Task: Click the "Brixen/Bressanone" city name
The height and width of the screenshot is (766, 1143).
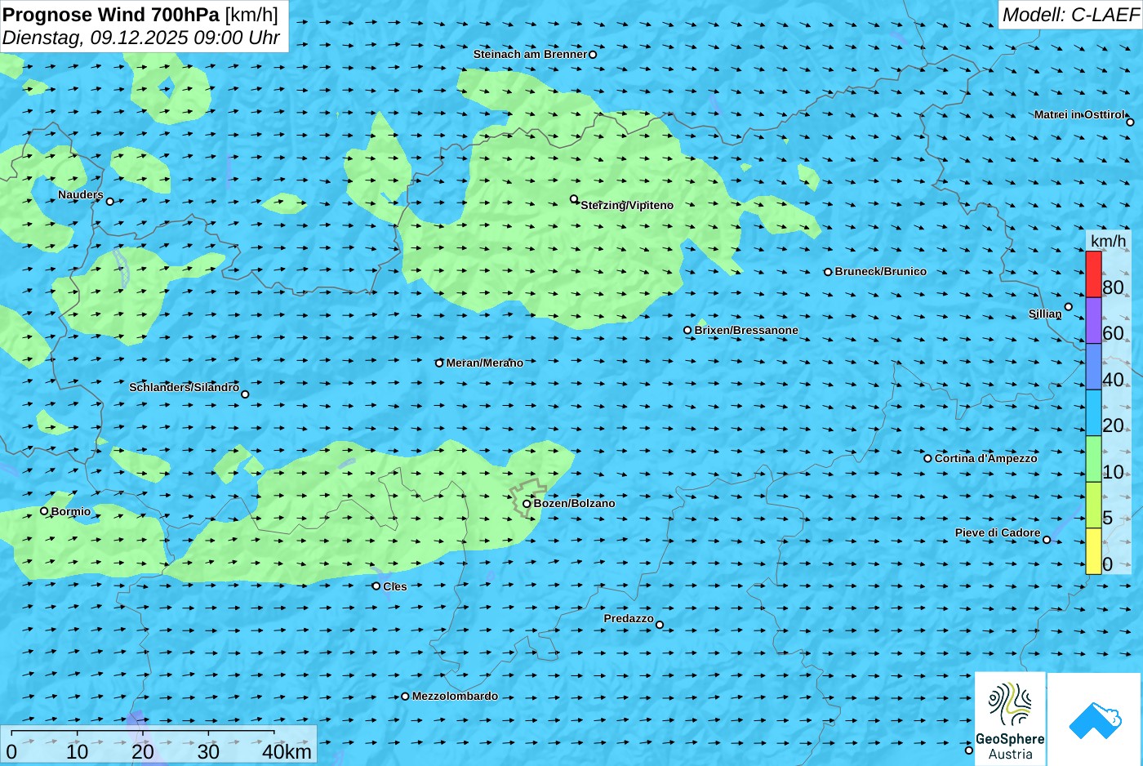Action: [x=746, y=331]
